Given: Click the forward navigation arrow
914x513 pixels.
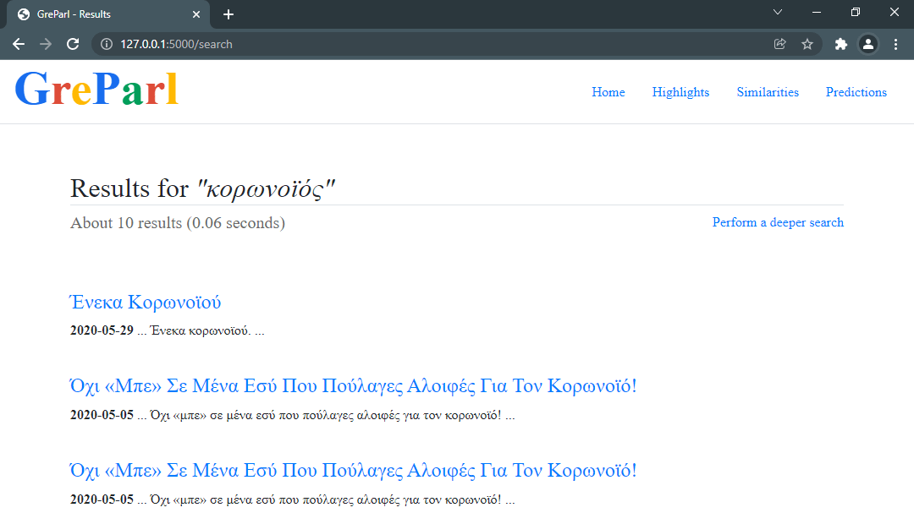Looking at the screenshot, I should coord(46,44).
